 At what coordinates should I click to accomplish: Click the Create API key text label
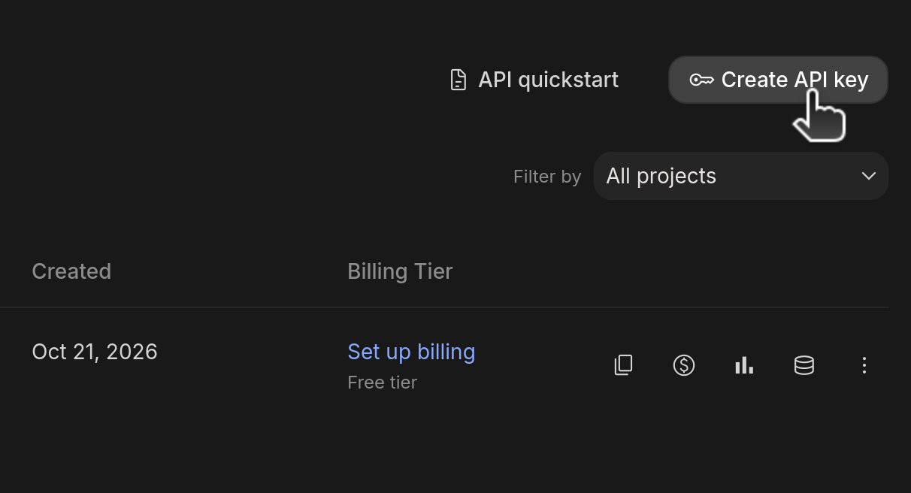[x=794, y=80]
